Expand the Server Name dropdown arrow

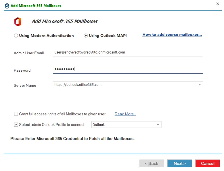[x=200, y=85]
